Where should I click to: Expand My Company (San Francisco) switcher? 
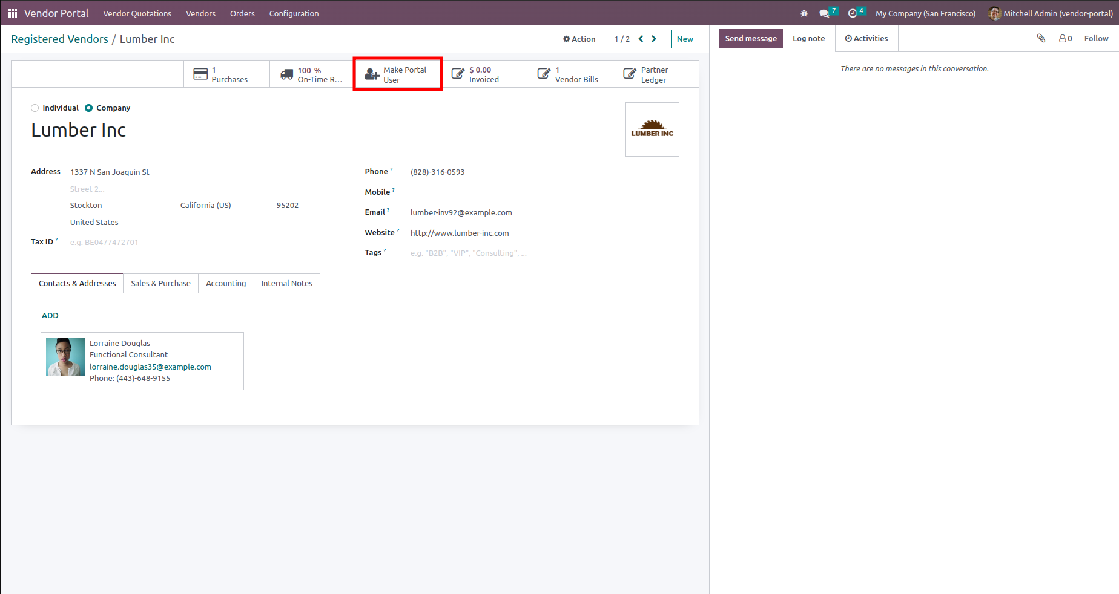pos(925,13)
